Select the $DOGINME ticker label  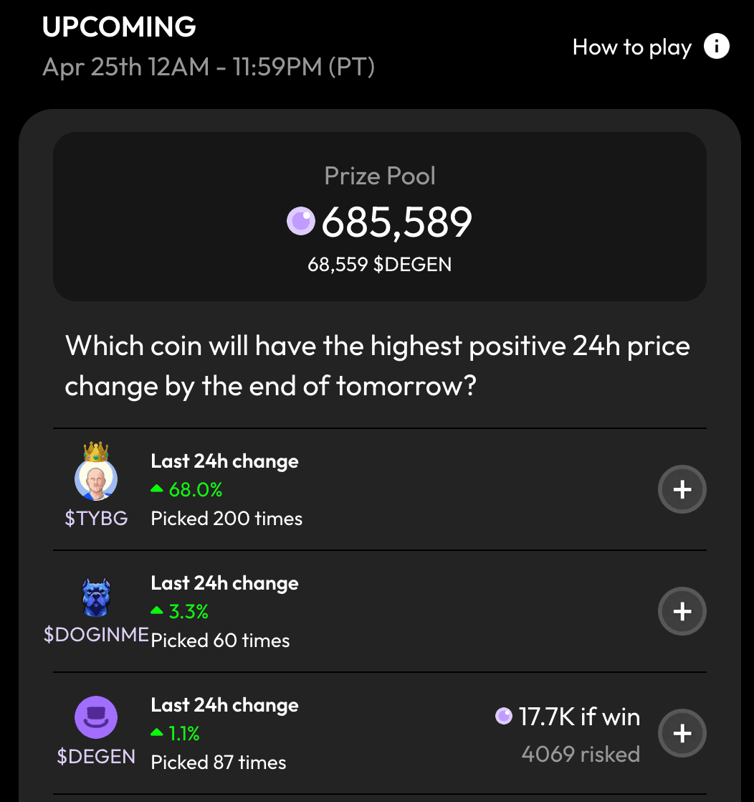[96, 635]
